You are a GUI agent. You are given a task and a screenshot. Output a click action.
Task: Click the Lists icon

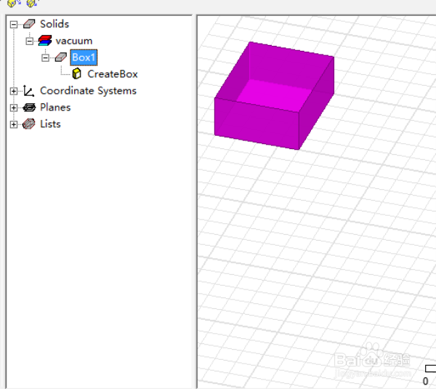coord(28,124)
